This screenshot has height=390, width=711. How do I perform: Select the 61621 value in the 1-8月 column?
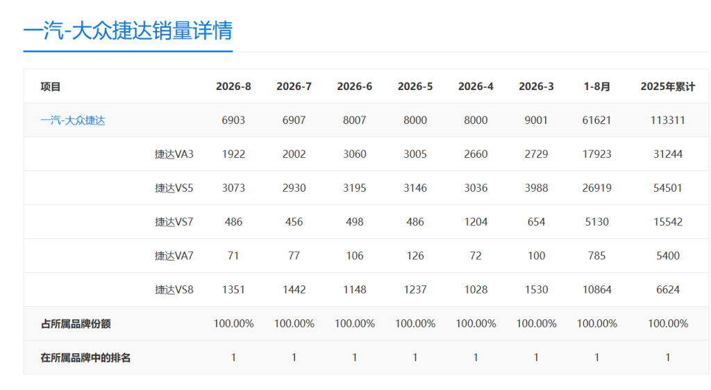[596, 121]
